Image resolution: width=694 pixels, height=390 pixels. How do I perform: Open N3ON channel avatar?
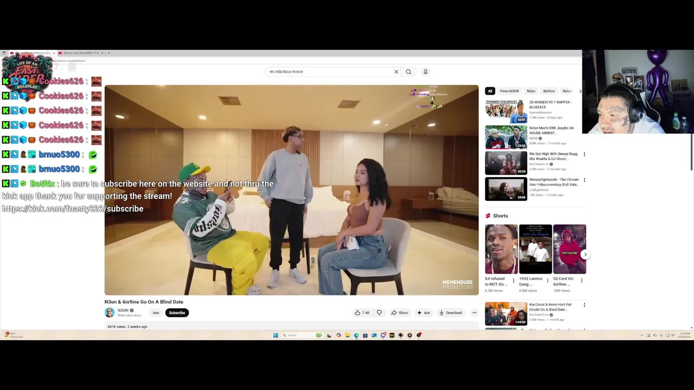click(x=110, y=313)
